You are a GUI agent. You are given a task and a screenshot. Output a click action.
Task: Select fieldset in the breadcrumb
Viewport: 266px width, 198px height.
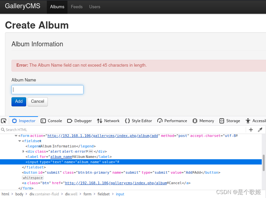(104, 194)
